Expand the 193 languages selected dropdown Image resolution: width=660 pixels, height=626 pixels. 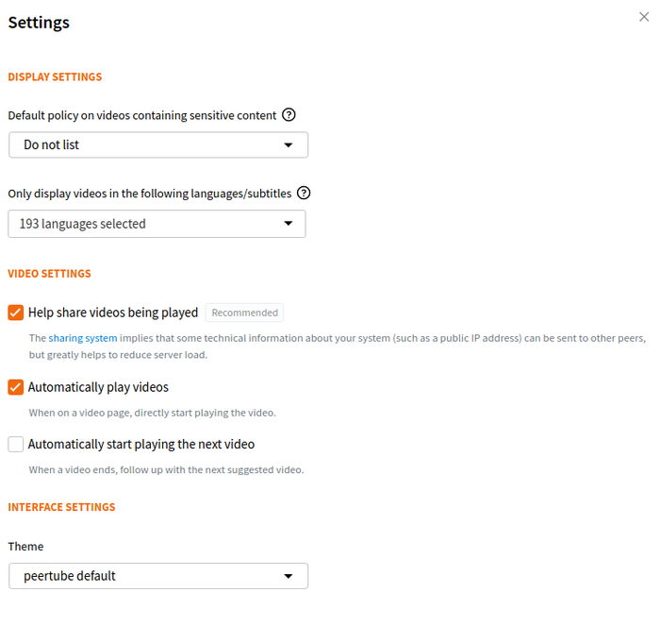tap(157, 224)
